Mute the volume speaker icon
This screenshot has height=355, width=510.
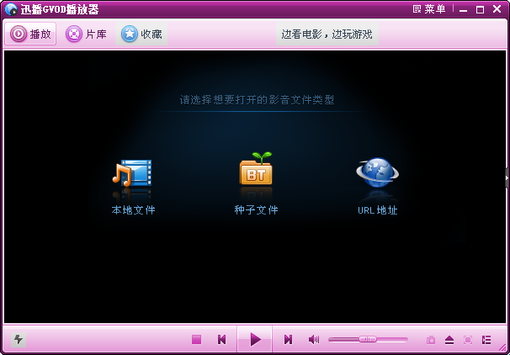314,340
